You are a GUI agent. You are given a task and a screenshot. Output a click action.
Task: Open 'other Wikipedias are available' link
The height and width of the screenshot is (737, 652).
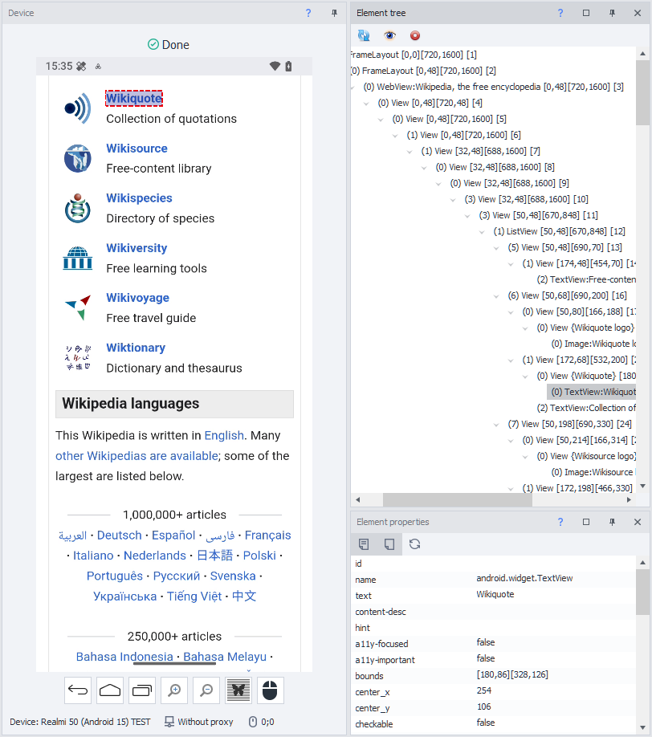(x=137, y=456)
